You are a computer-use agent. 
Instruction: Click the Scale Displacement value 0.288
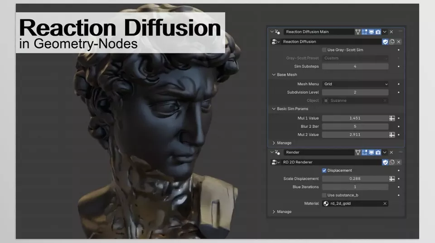tap(355, 179)
